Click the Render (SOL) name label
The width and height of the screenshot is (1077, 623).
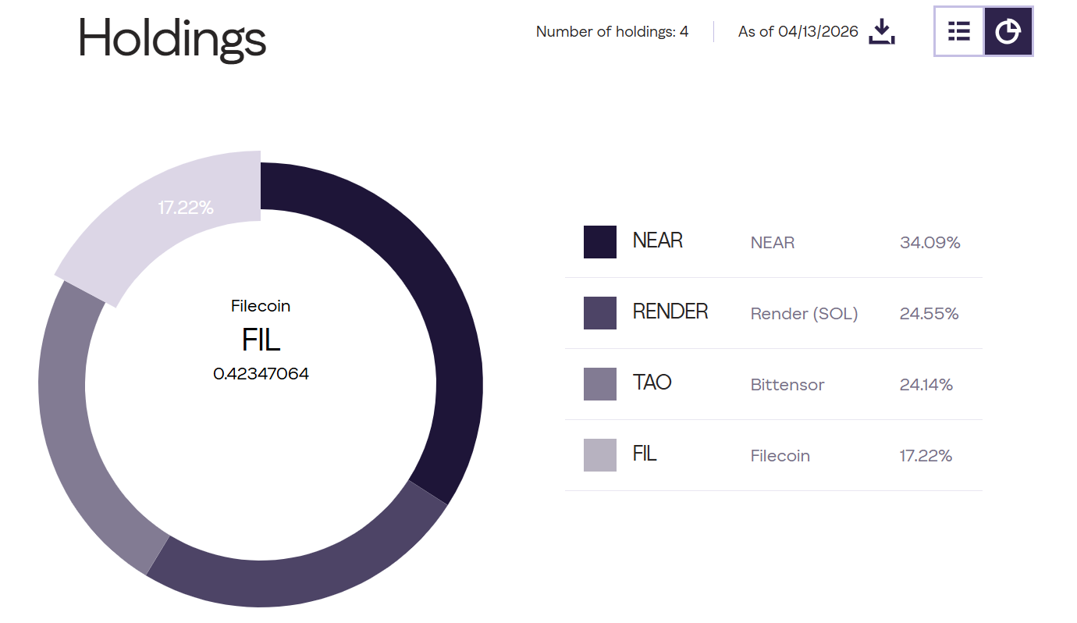(804, 314)
